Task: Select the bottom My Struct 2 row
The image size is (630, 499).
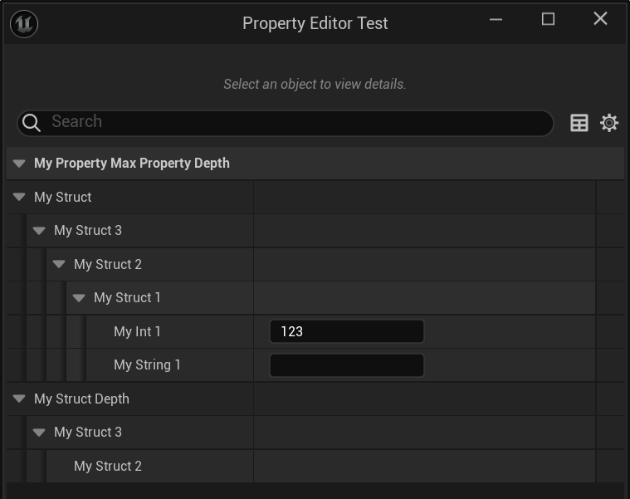Action: click(108, 466)
